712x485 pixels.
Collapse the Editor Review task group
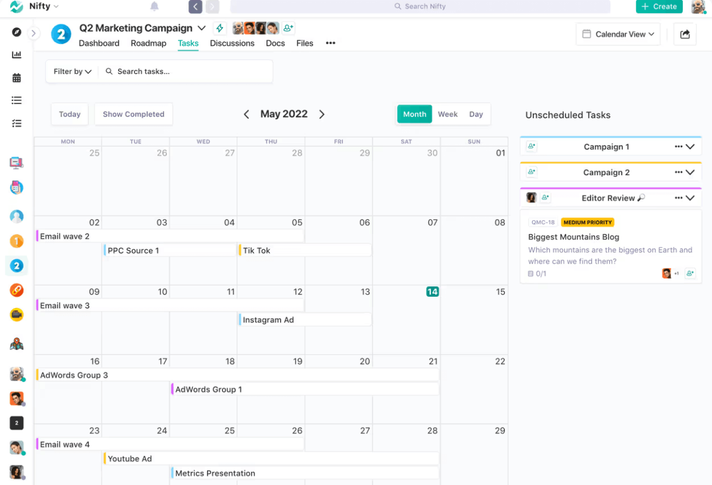point(690,198)
